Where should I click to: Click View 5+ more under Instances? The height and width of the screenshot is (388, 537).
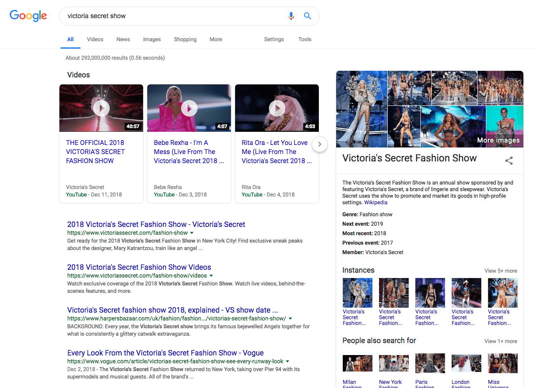click(501, 271)
